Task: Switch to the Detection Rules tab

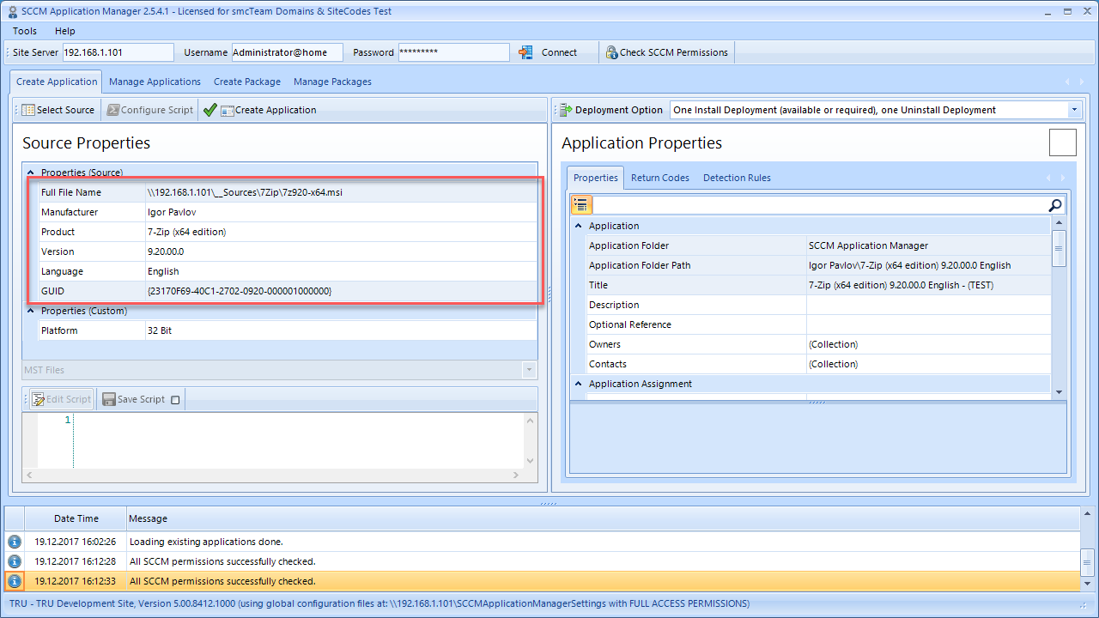Action: point(737,178)
